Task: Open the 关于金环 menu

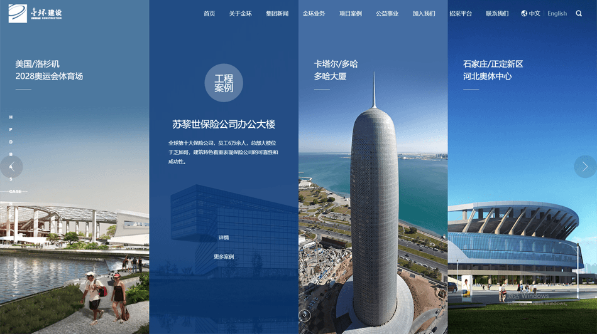Action: [240, 13]
